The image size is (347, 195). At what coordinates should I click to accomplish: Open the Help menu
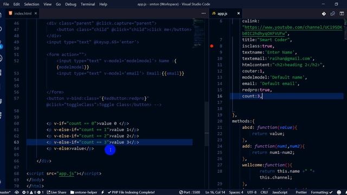point(103,4)
